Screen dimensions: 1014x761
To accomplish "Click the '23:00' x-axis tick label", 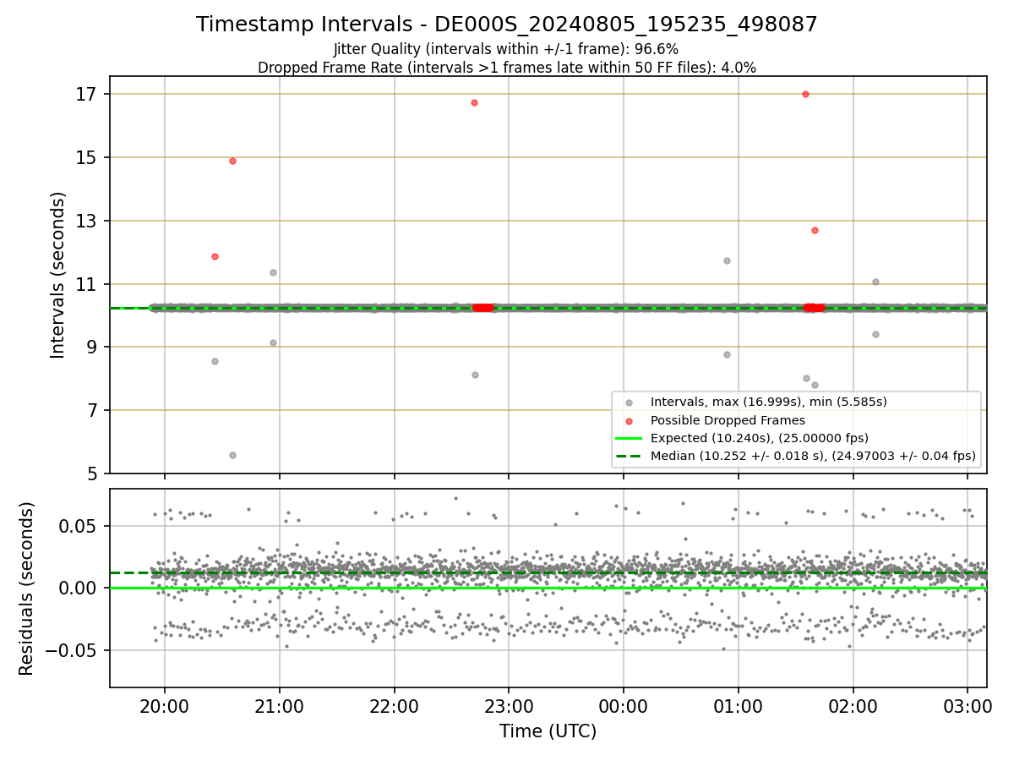I will (509, 705).
